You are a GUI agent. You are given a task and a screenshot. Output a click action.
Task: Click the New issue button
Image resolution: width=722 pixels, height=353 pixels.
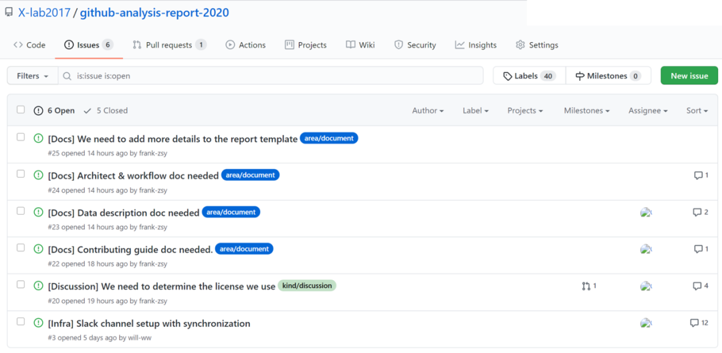coord(689,76)
